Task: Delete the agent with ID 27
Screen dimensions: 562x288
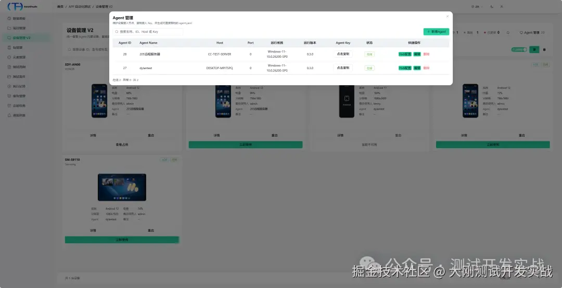Action: point(426,68)
